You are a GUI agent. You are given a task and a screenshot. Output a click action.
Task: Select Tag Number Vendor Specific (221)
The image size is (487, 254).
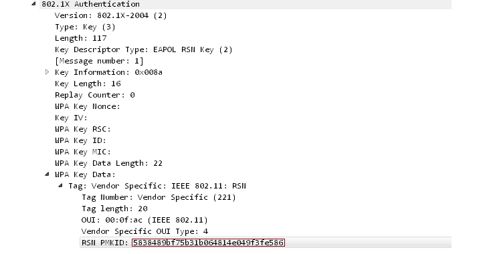click(x=159, y=197)
